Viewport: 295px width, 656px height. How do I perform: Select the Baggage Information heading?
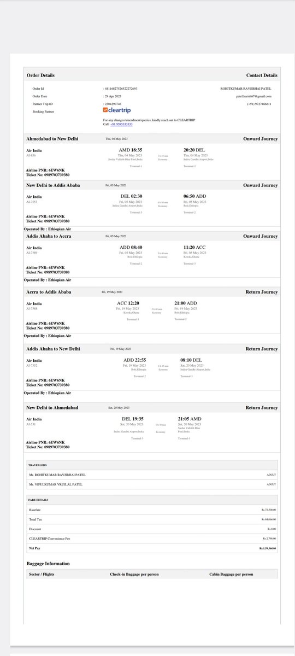pos(48,564)
